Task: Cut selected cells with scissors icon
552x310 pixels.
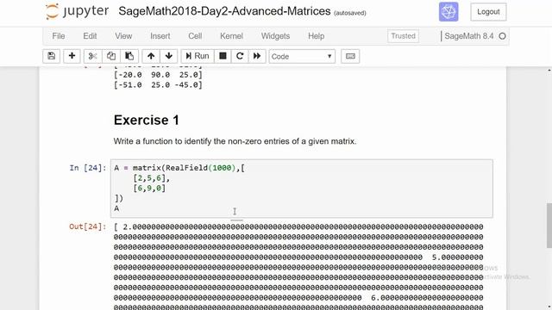Action: (92, 56)
